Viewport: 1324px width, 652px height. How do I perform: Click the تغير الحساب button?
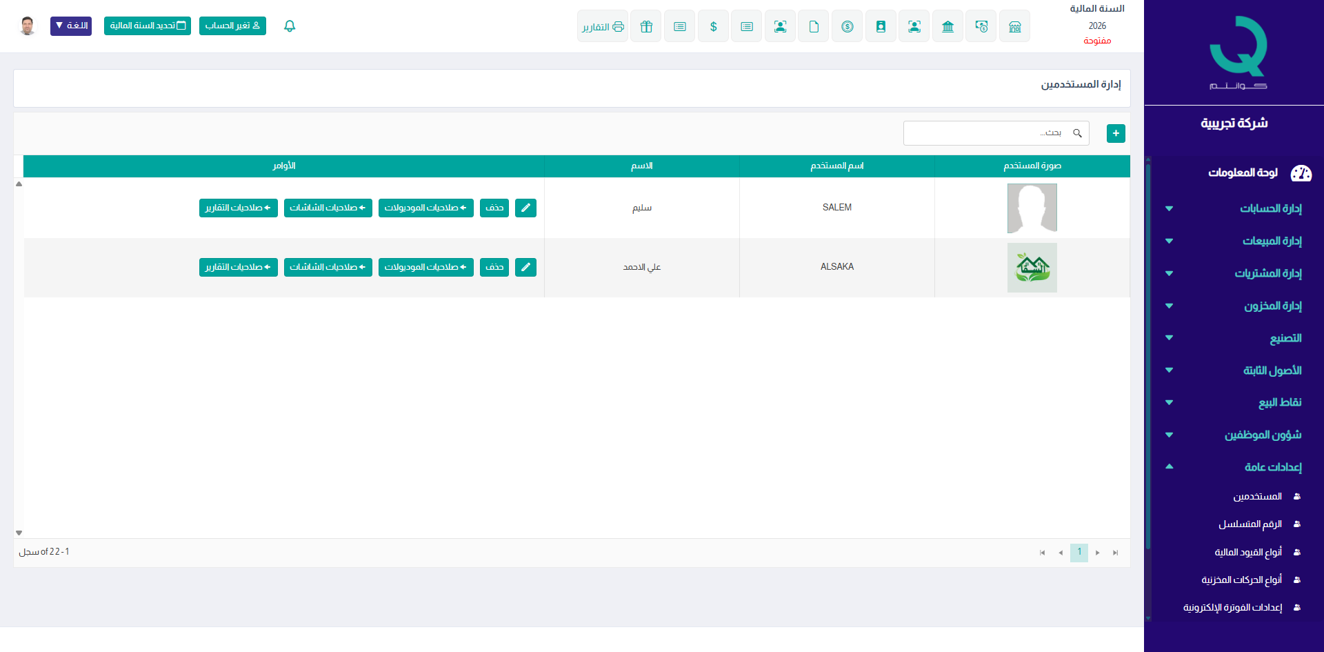pyautogui.click(x=232, y=26)
